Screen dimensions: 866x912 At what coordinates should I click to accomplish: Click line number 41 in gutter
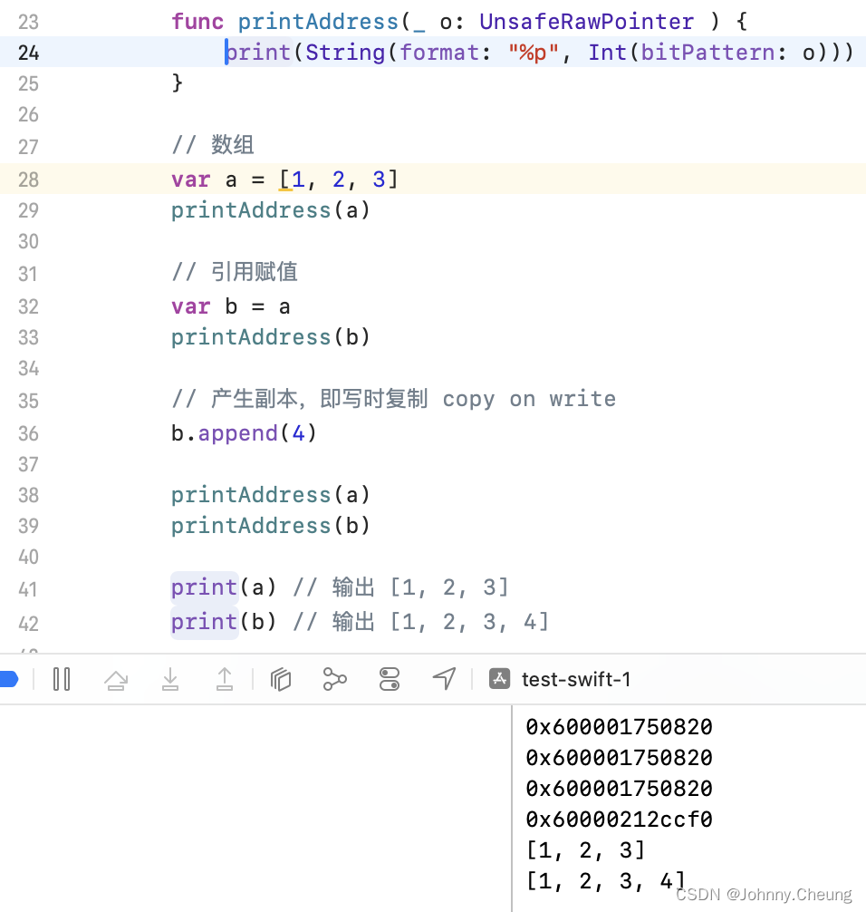pyautogui.click(x=28, y=589)
